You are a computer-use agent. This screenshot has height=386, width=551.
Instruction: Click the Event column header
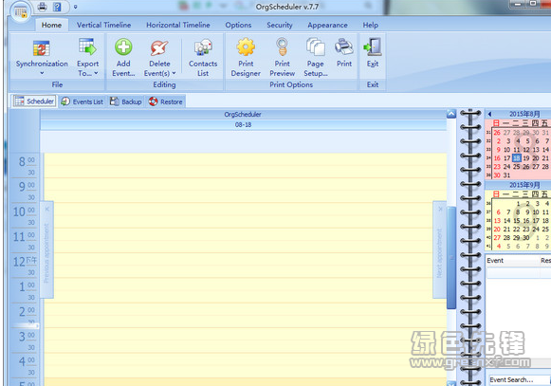pyautogui.click(x=513, y=261)
